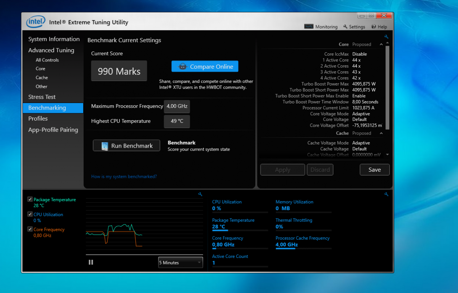Open the Stress Test section

click(x=42, y=97)
